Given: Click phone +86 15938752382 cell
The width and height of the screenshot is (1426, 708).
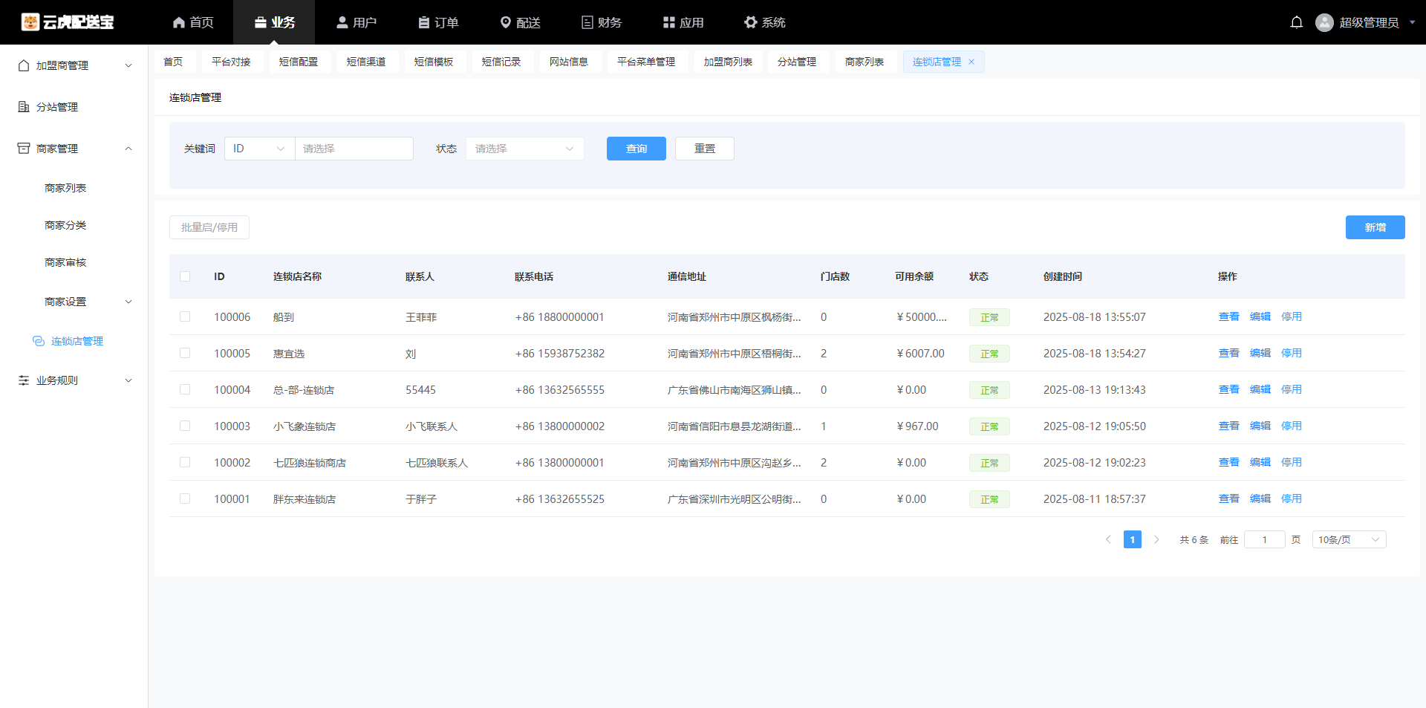Looking at the screenshot, I should 560,354.
